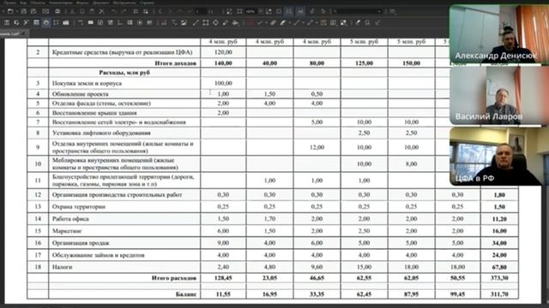The width and height of the screenshot is (549, 308).
Task: Click 'Работа офиса' row label
Action: [70, 219]
